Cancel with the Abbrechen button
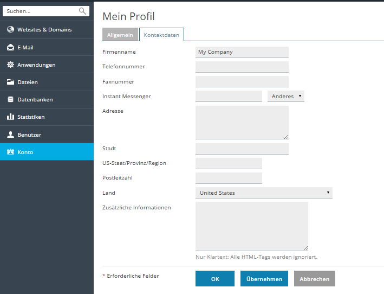The height and width of the screenshot is (294, 384). pyautogui.click(x=314, y=279)
